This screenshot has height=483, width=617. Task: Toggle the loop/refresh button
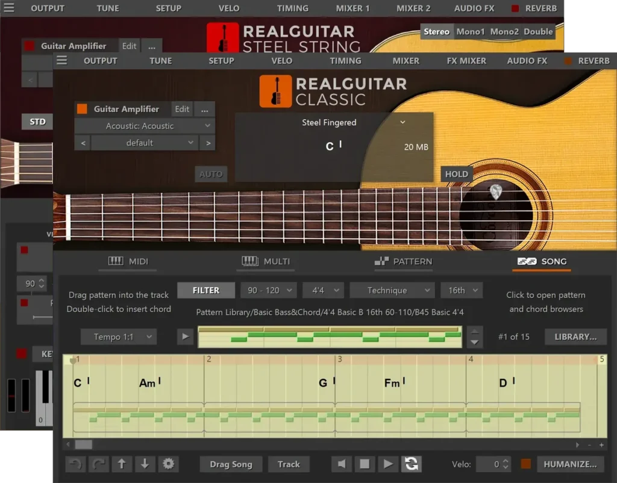tap(411, 464)
